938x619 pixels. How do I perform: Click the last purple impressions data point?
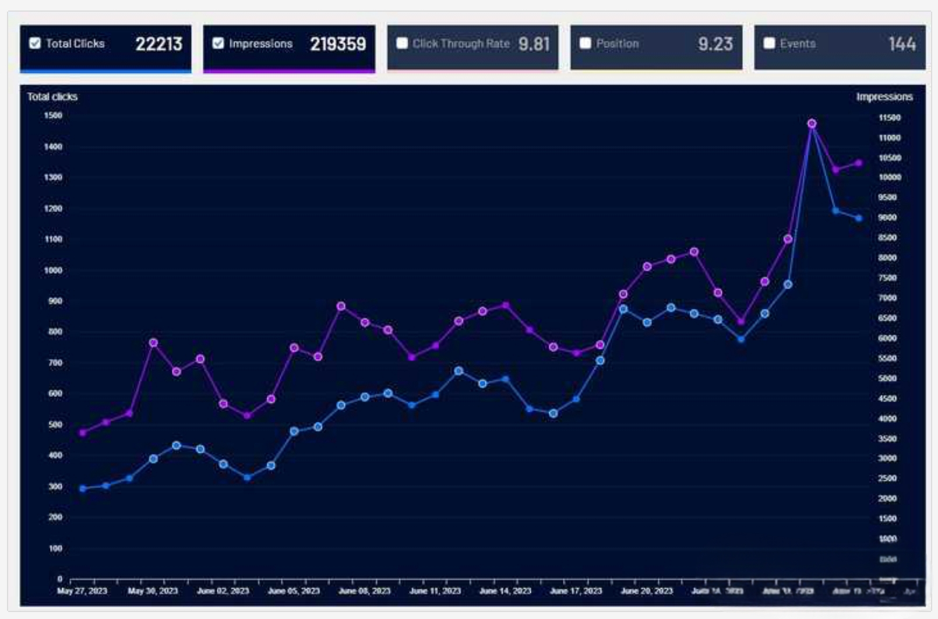click(x=858, y=163)
